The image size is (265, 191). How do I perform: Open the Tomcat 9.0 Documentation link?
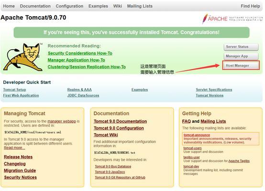(121, 121)
